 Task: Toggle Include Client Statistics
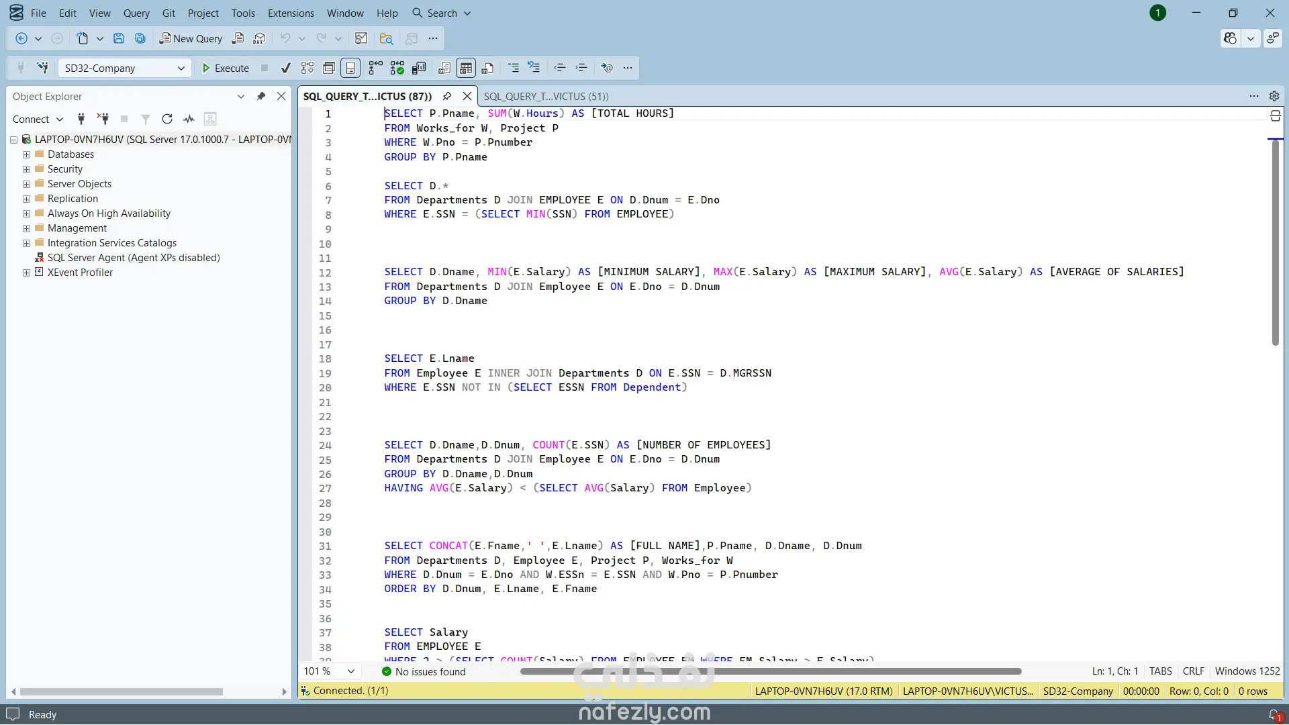(x=420, y=68)
